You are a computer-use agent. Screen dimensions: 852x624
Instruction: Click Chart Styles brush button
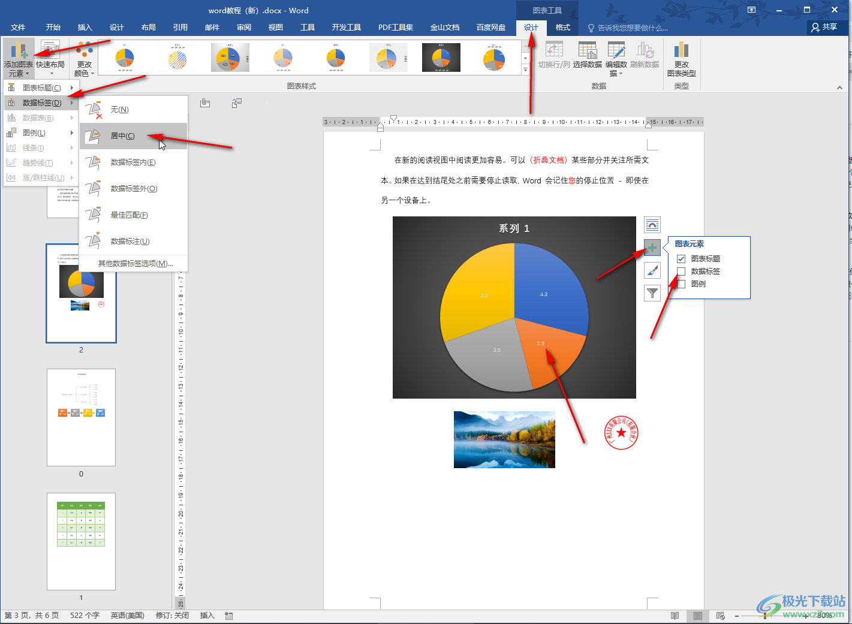click(x=652, y=270)
